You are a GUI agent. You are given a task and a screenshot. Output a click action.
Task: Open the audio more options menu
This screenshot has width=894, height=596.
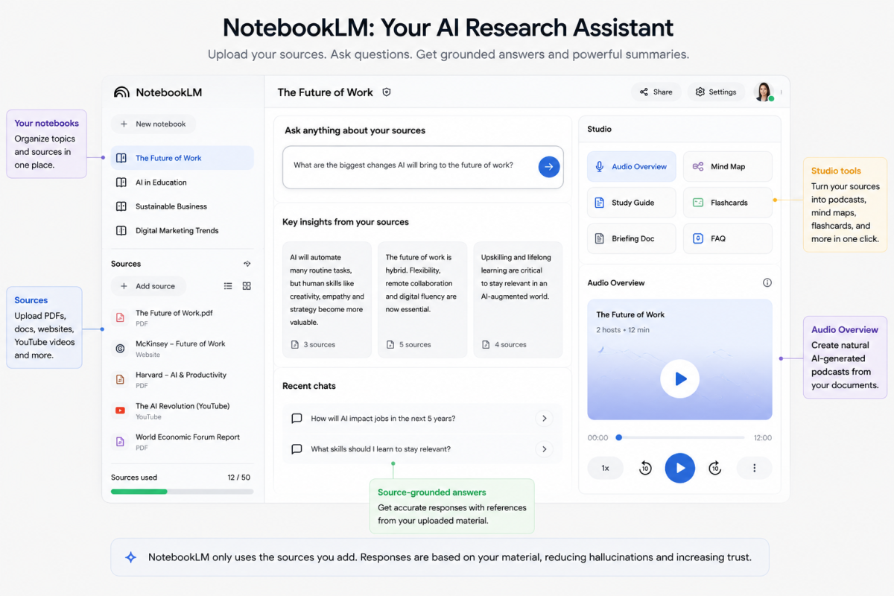click(x=754, y=468)
